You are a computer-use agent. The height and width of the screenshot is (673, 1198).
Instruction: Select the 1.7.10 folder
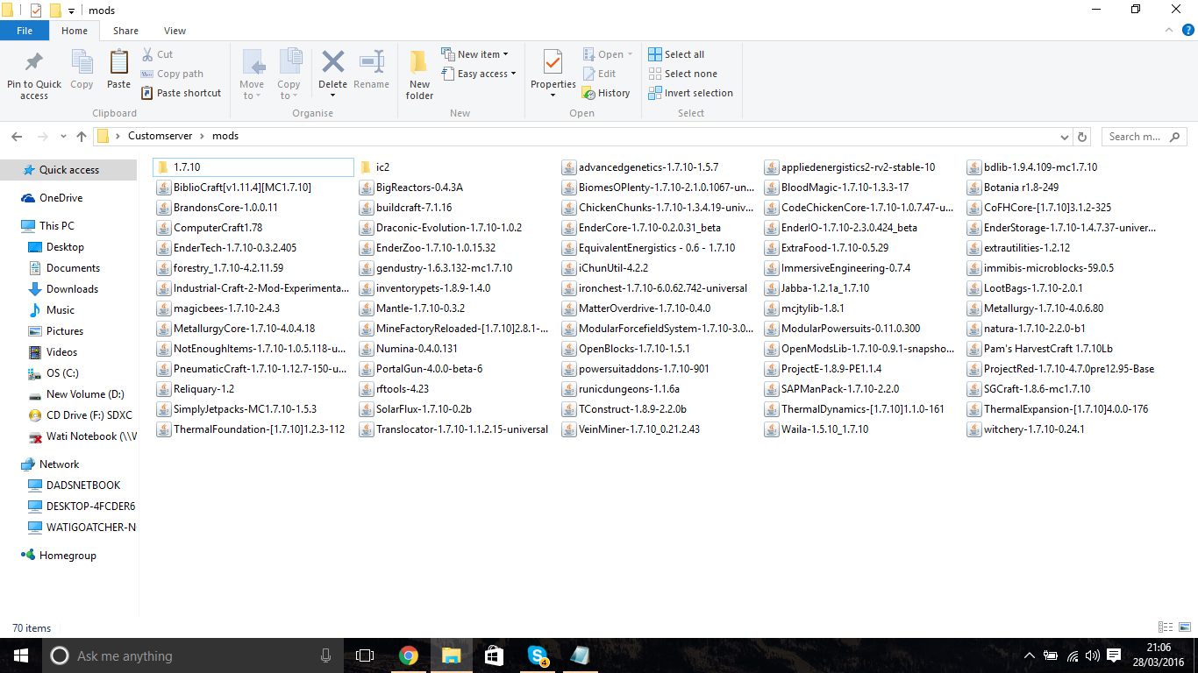[253, 166]
